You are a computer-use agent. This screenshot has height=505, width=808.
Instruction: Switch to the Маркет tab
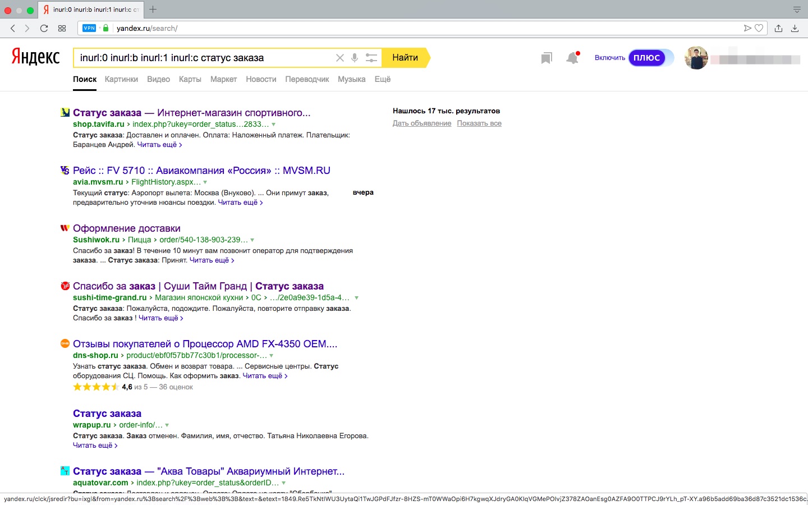tap(223, 79)
